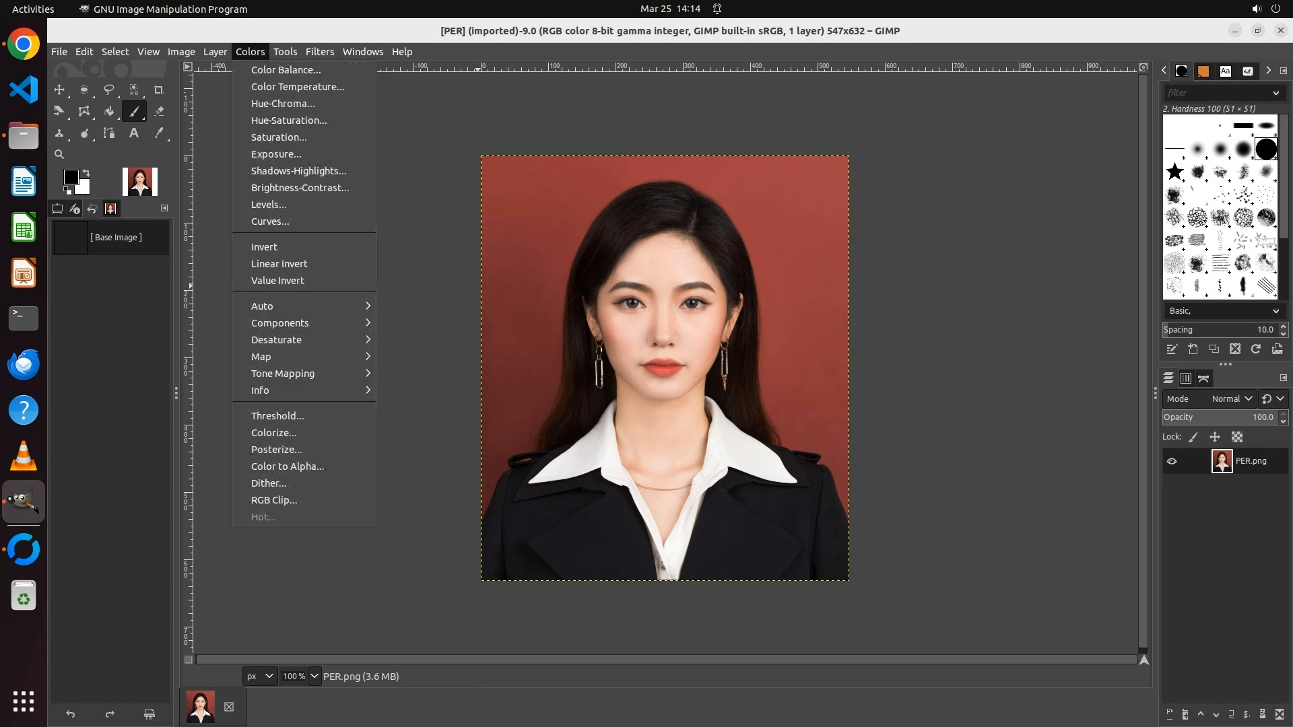Click the refresh brushes icon
Viewport: 1293px width, 727px height.
tap(1256, 349)
